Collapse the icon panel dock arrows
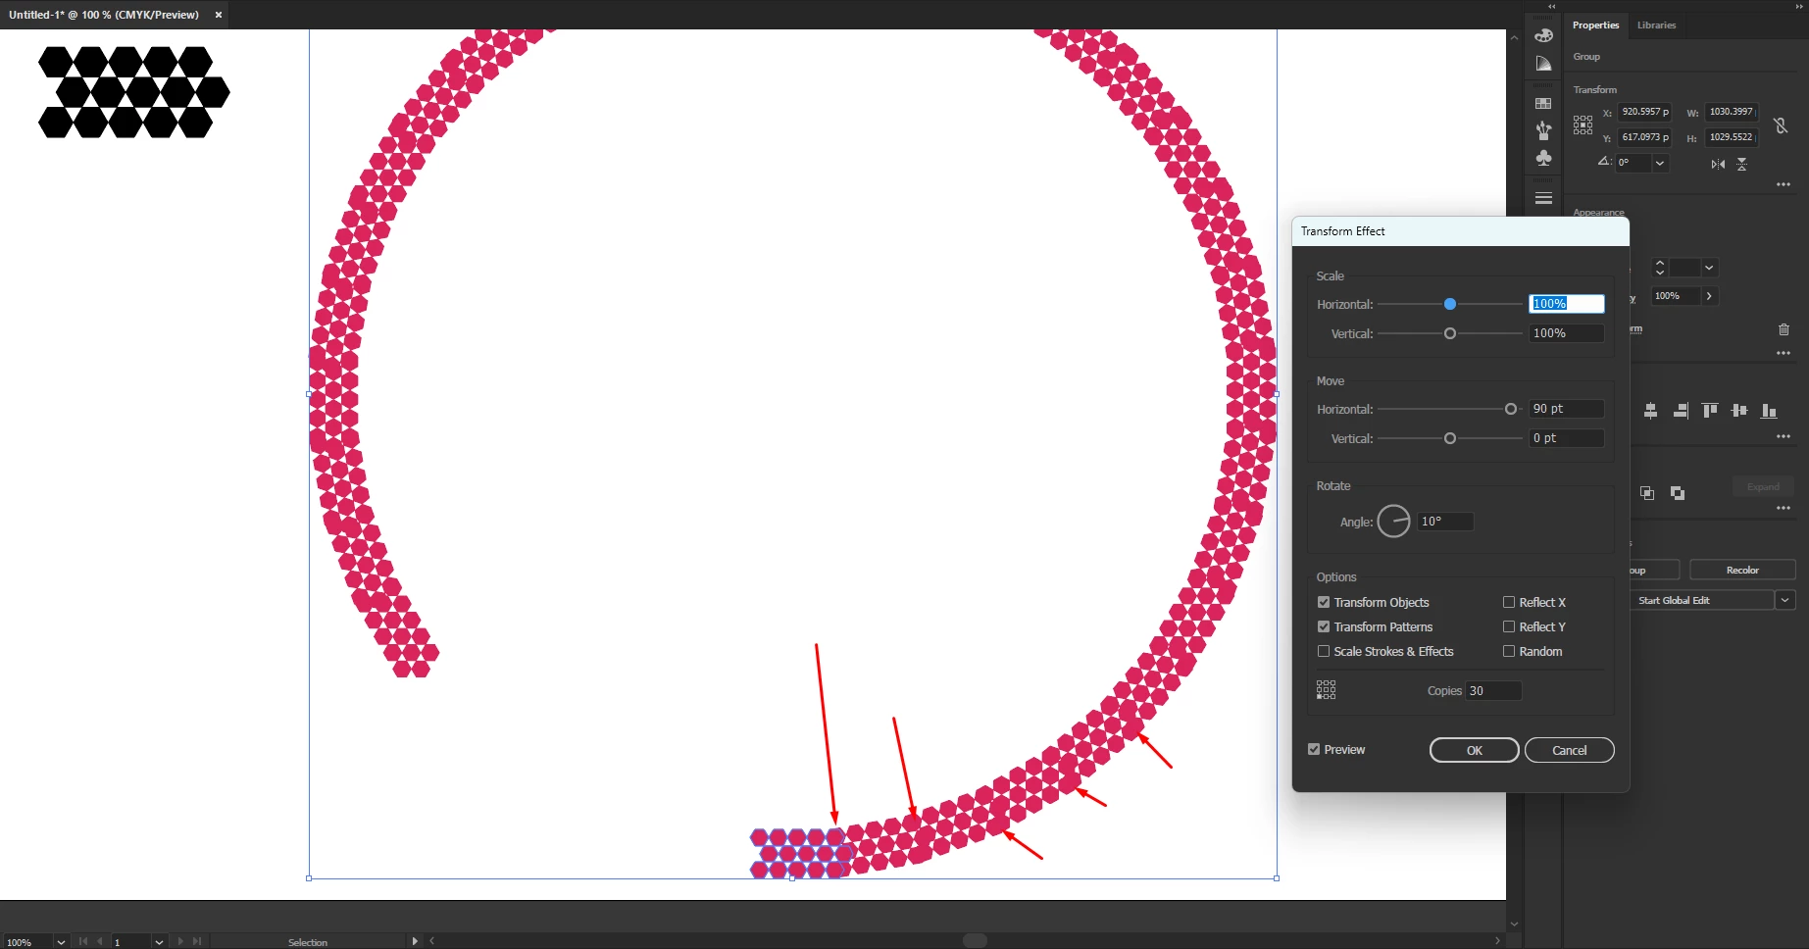Viewport: 1809px width, 949px height. point(1551,6)
